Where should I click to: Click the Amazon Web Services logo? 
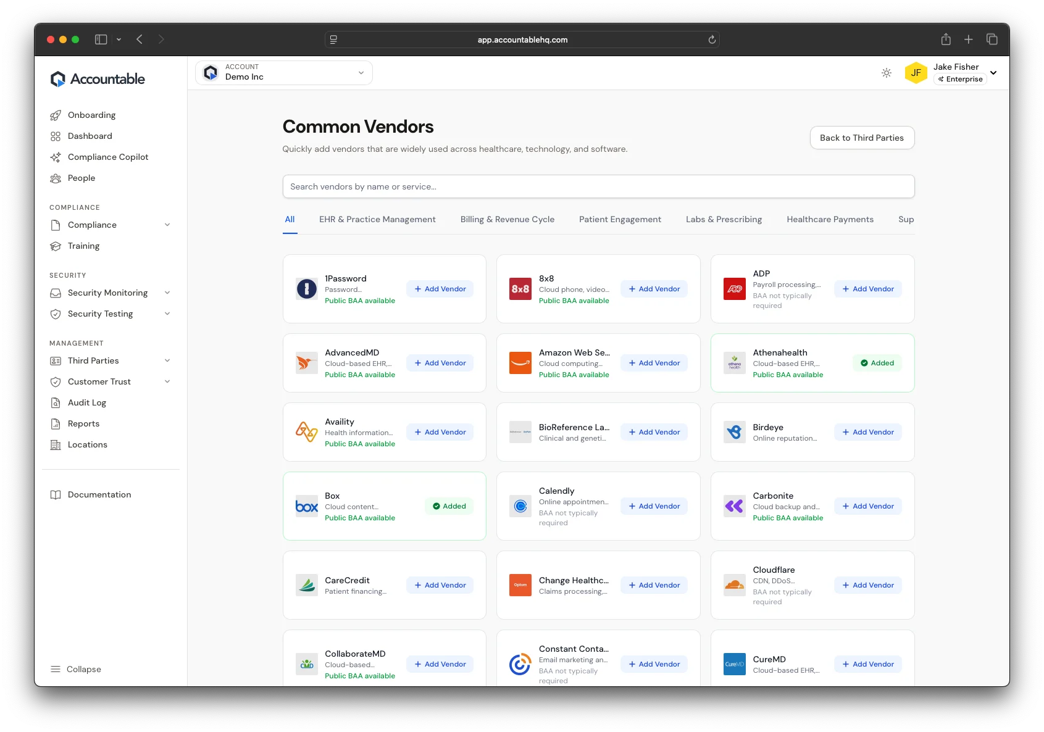(x=520, y=363)
